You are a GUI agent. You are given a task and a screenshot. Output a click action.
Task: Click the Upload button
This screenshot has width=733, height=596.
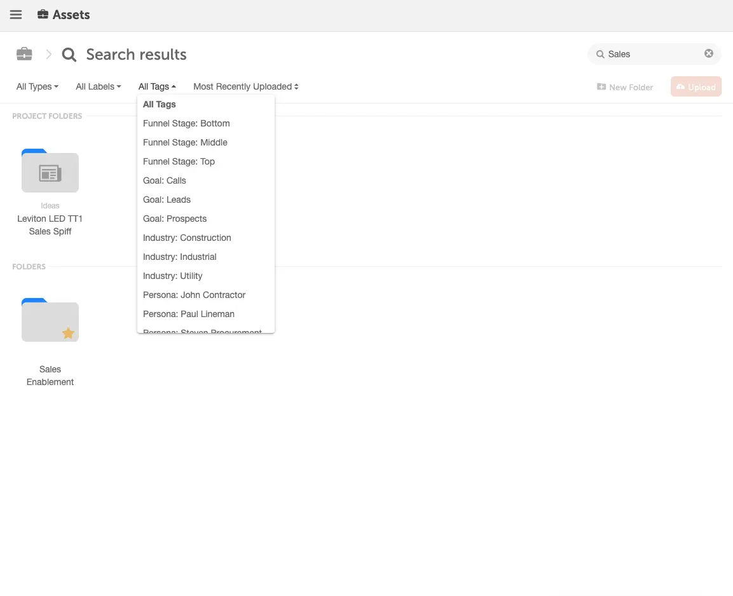(696, 87)
